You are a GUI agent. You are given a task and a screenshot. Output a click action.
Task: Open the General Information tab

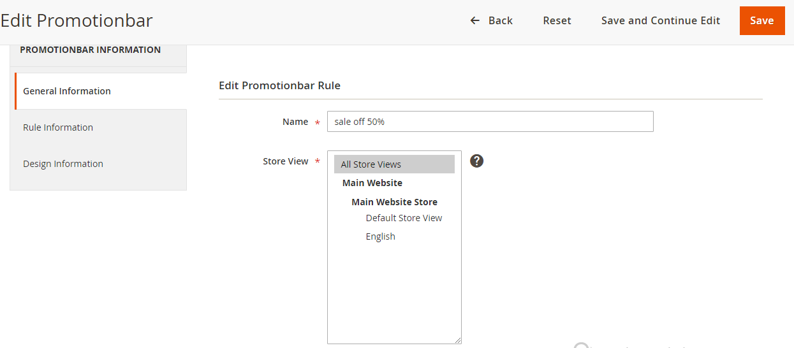tap(67, 91)
